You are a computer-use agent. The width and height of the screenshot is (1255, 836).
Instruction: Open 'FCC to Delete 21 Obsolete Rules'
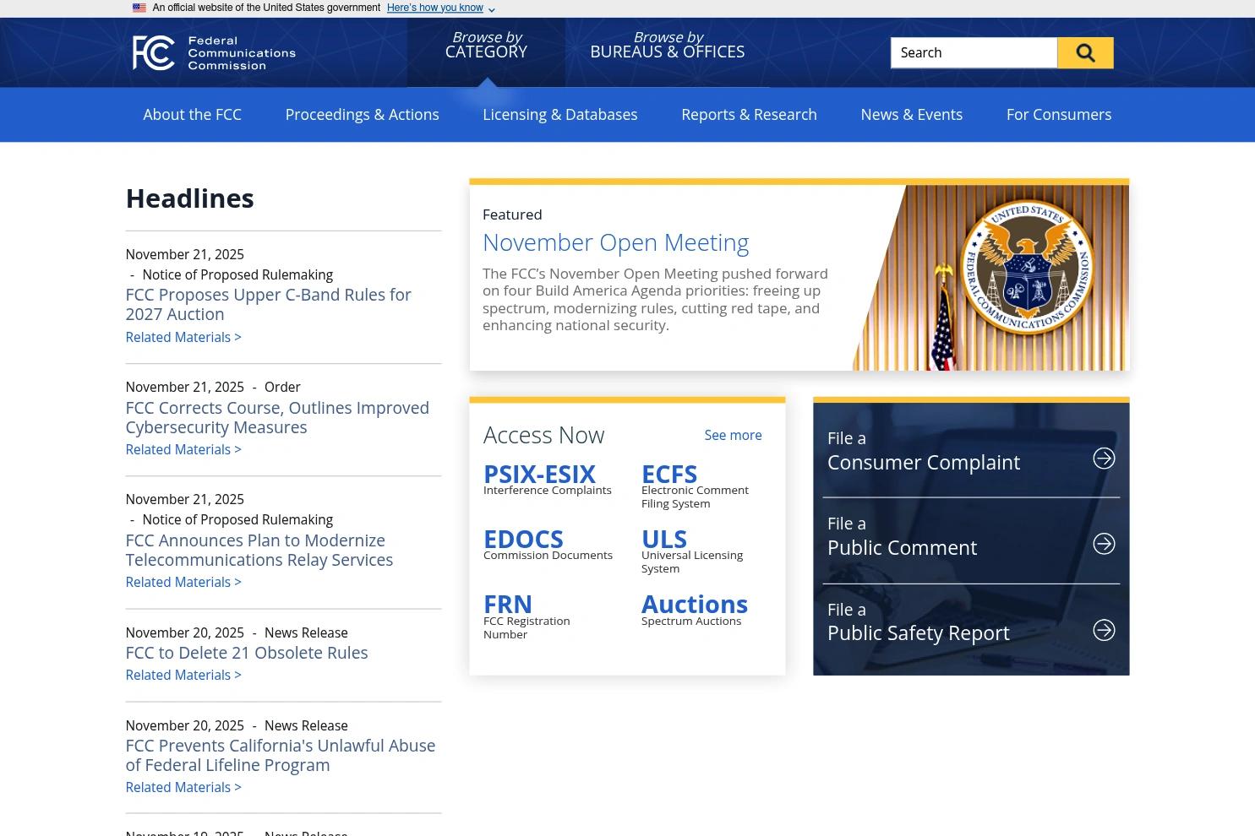247,653
